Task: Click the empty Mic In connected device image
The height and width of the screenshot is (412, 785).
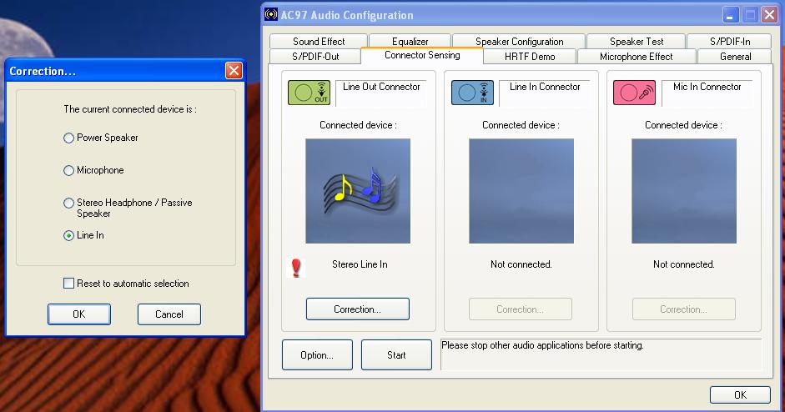Action: pos(684,191)
